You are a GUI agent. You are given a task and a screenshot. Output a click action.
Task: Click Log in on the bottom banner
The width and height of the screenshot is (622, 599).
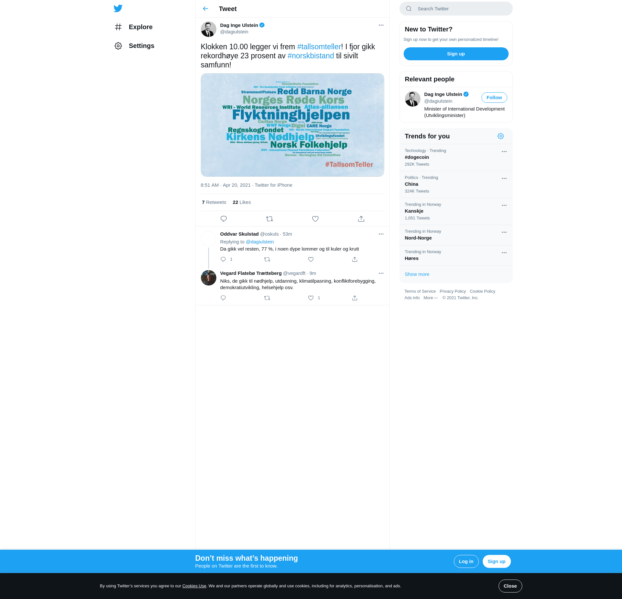point(466,561)
